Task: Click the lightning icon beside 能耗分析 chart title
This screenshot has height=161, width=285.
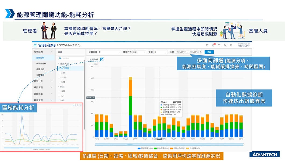Action: [x=102, y=59]
